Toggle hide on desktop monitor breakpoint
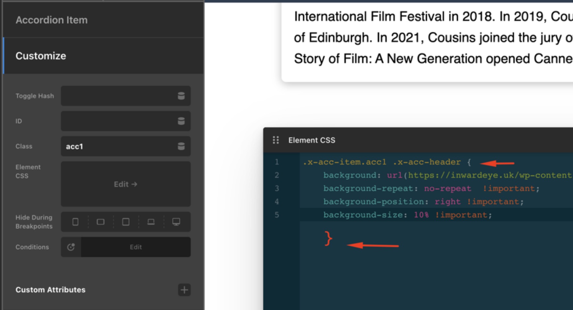The width and height of the screenshot is (573, 310). 176,222
